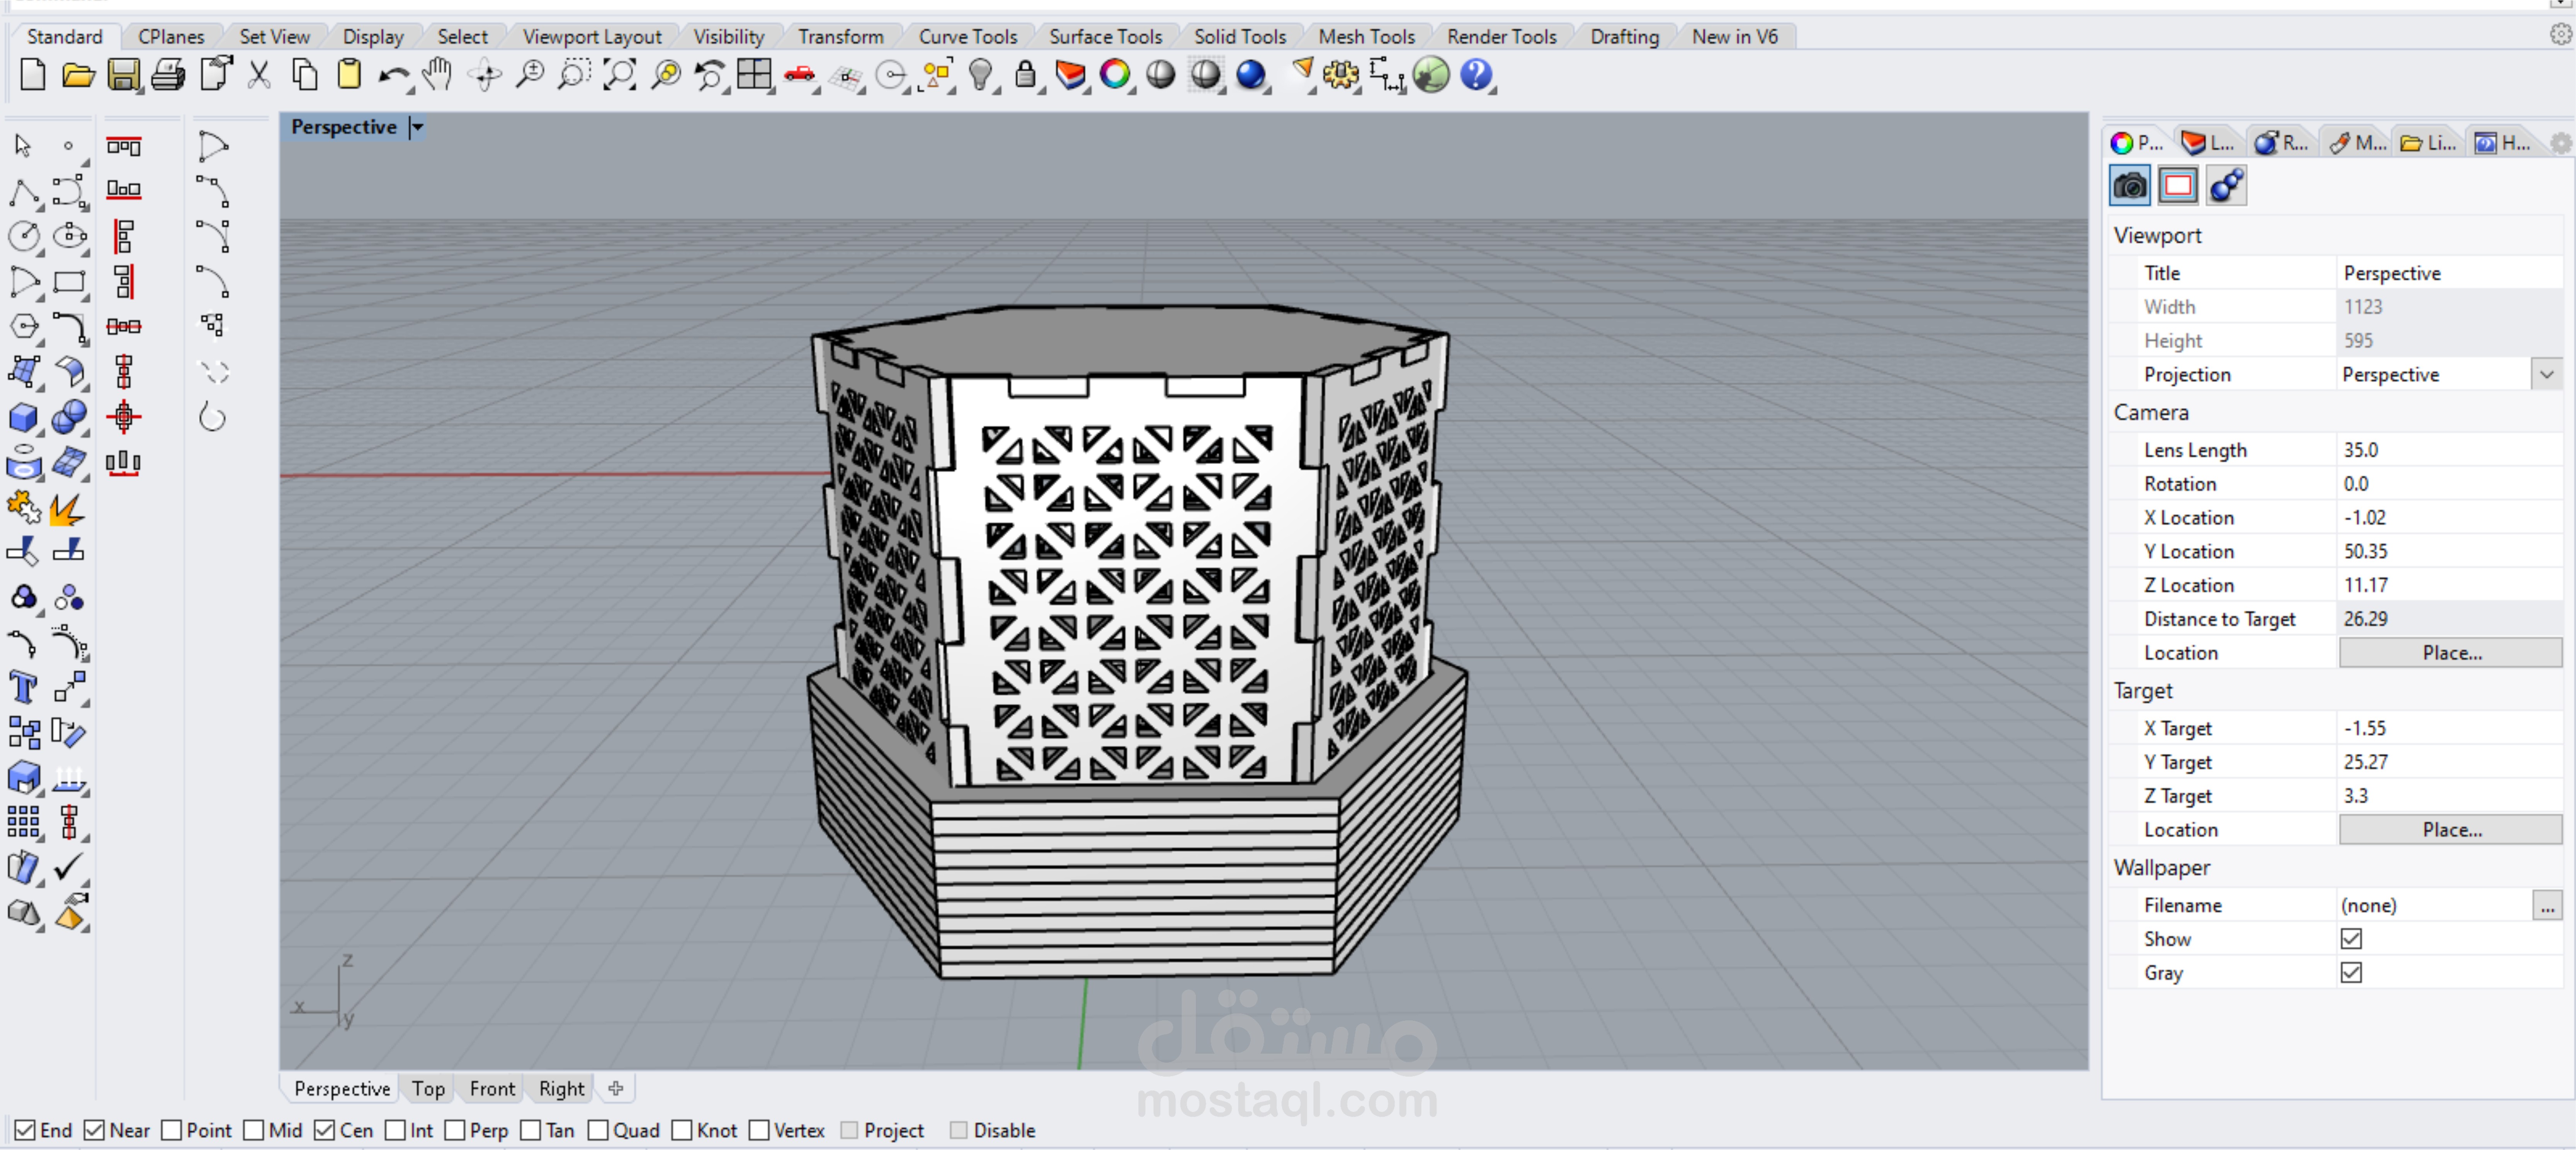Edit the Distance to Target value
Screen dimensions: 2576x1150
pyautogui.click(x=2450, y=620)
